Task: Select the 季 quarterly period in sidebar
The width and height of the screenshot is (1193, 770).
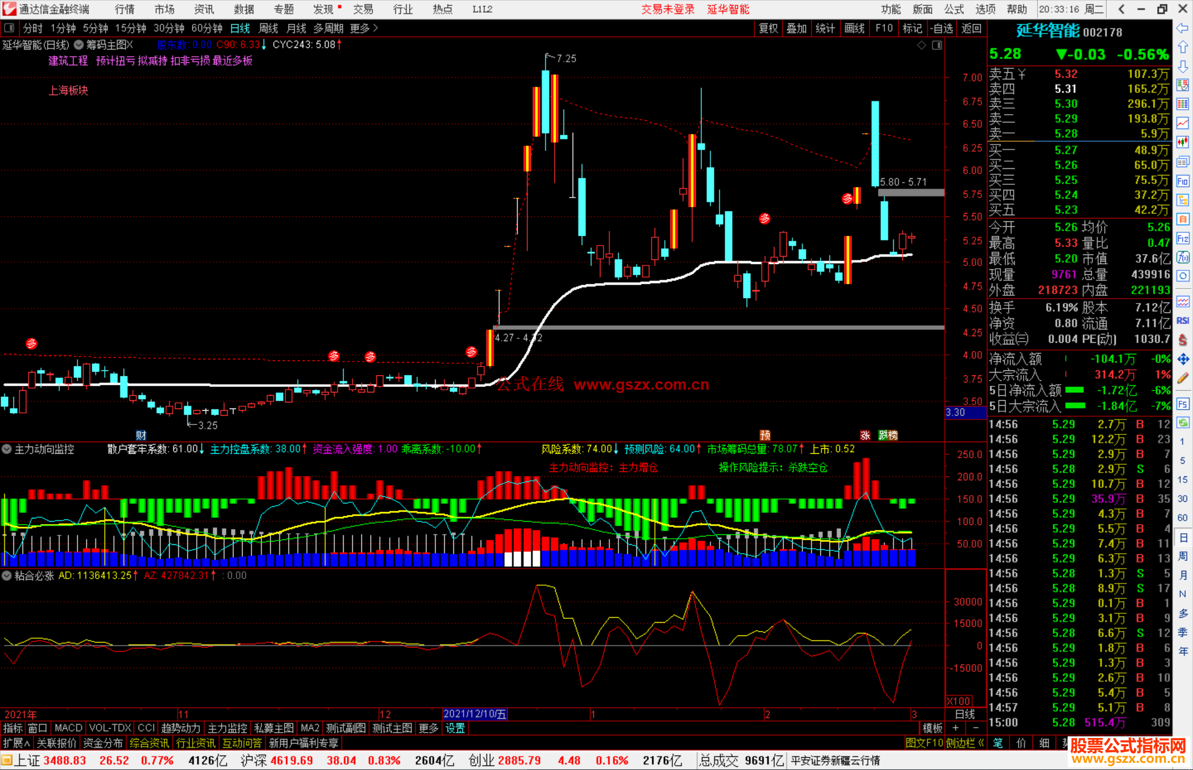Action: 1183,632
